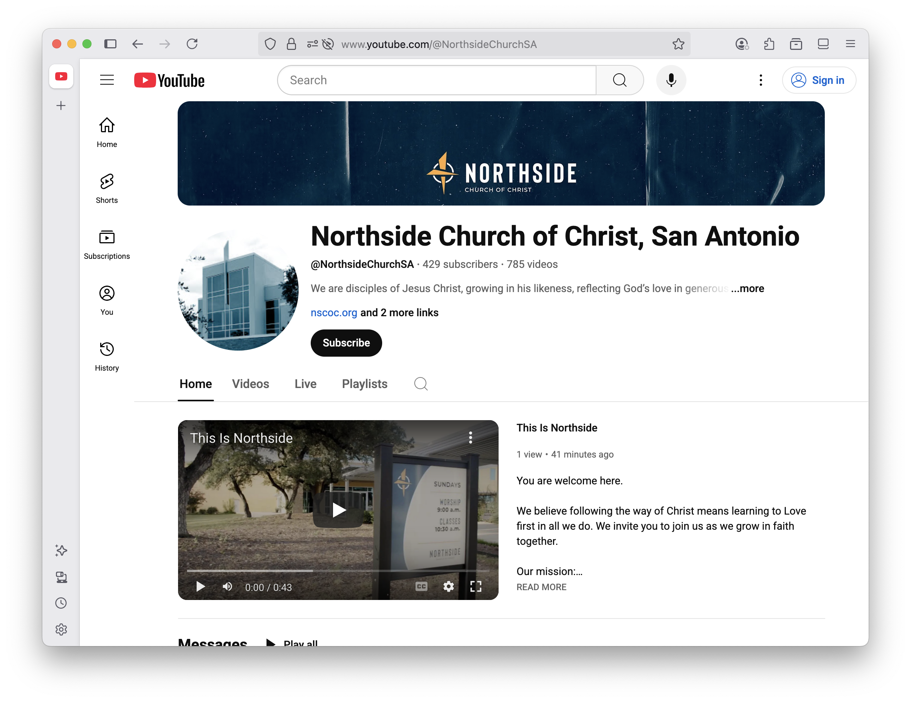Open the nscoc.org link
This screenshot has width=911, height=702.
(334, 312)
